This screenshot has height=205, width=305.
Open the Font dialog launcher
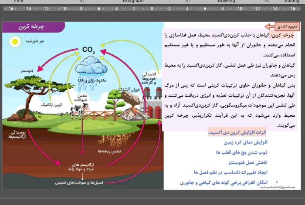click(81, 1)
